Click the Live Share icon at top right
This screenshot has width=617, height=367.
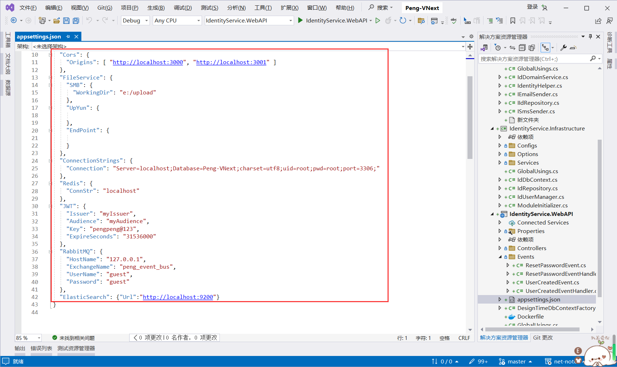tap(598, 21)
